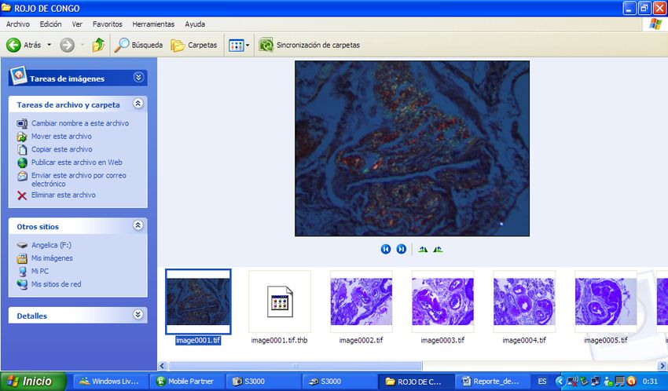This screenshot has height=391, width=668.
Task: Click Cambiar nombre a este archivo
Action: click(79, 123)
